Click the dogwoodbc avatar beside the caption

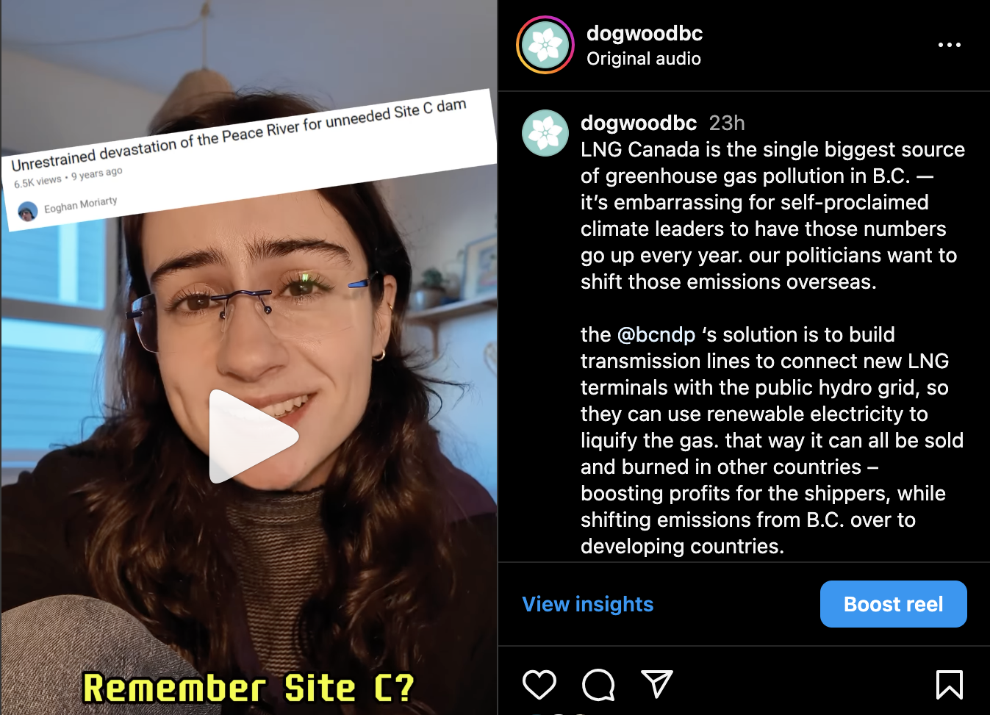point(545,133)
